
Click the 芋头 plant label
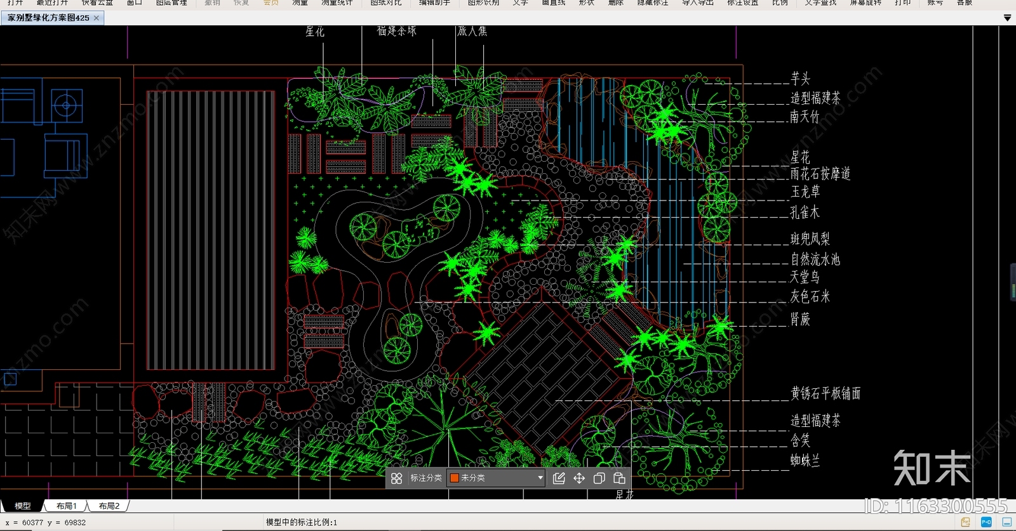(800, 79)
